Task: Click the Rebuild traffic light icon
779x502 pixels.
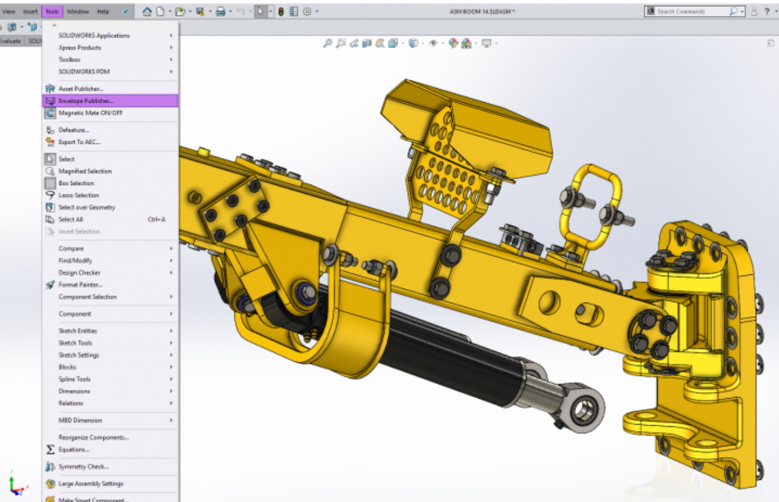Action: 281,12
